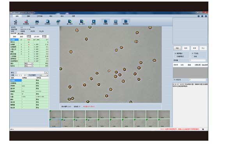
Task: Go to previous sample using left-arrow icon
Action: tap(70, 22)
